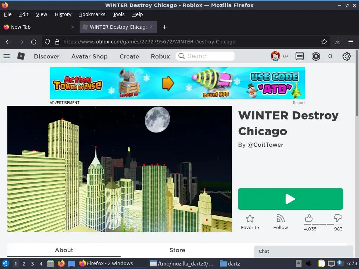This screenshot has height=269, width=359.
Task: Bookmark this page with the star
Action: click(x=324, y=42)
